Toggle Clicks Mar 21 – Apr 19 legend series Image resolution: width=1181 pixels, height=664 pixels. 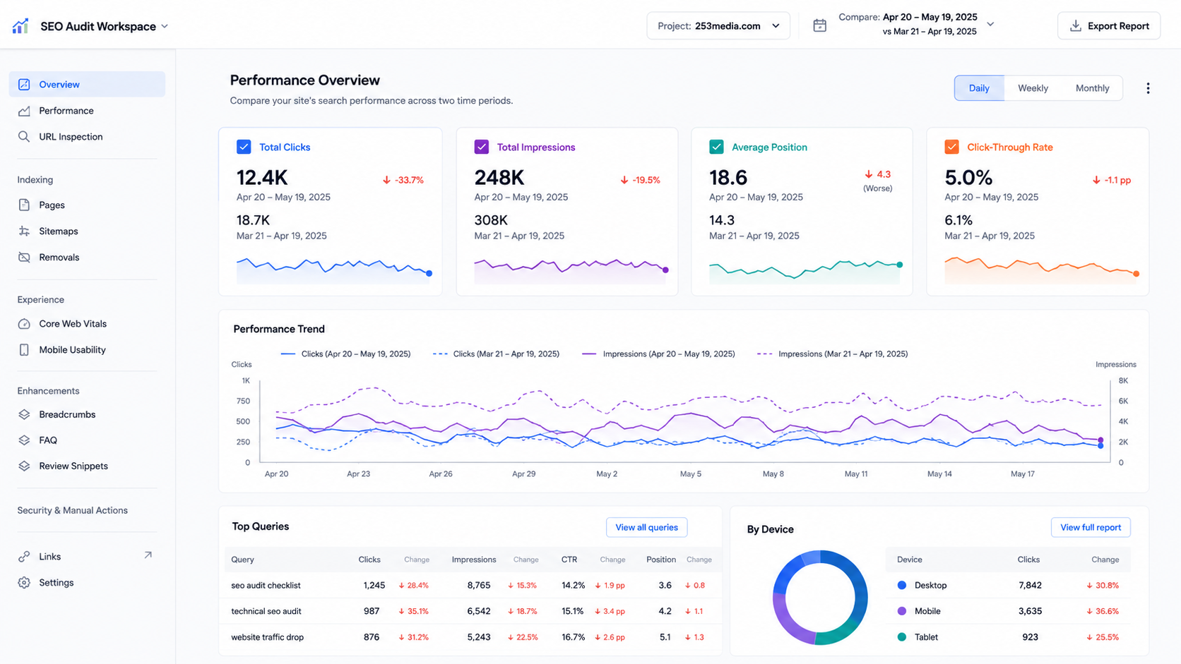click(x=496, y=354)
